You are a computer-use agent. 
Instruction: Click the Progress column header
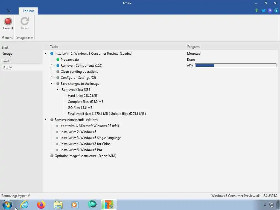(193, 46)
